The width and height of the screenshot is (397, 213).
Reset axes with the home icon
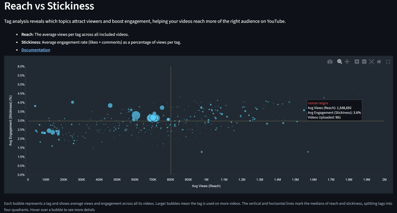click(379, 61)
